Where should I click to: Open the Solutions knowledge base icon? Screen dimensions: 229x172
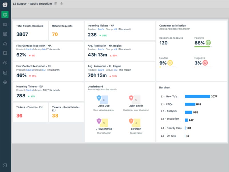click(x=5, y=53)
